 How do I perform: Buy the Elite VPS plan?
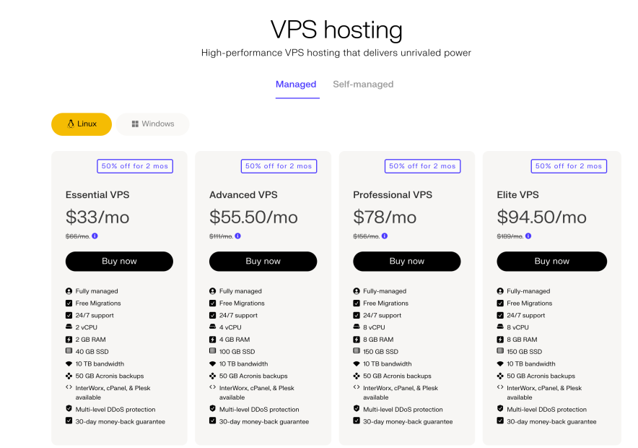pos(551,262)
